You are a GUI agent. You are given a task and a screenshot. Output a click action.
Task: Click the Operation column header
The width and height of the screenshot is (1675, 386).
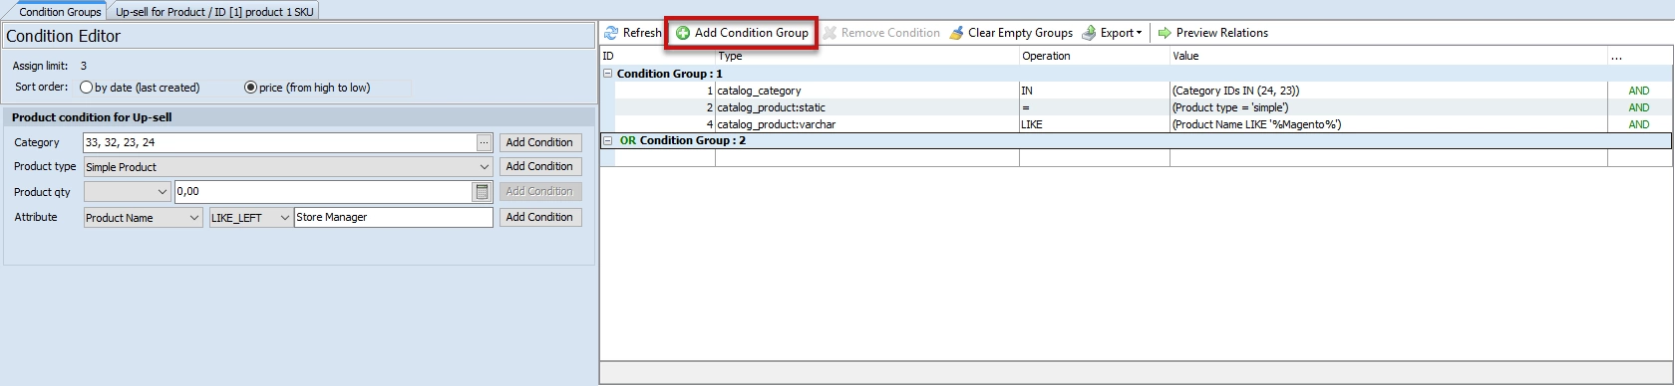tap(1095, 56)
